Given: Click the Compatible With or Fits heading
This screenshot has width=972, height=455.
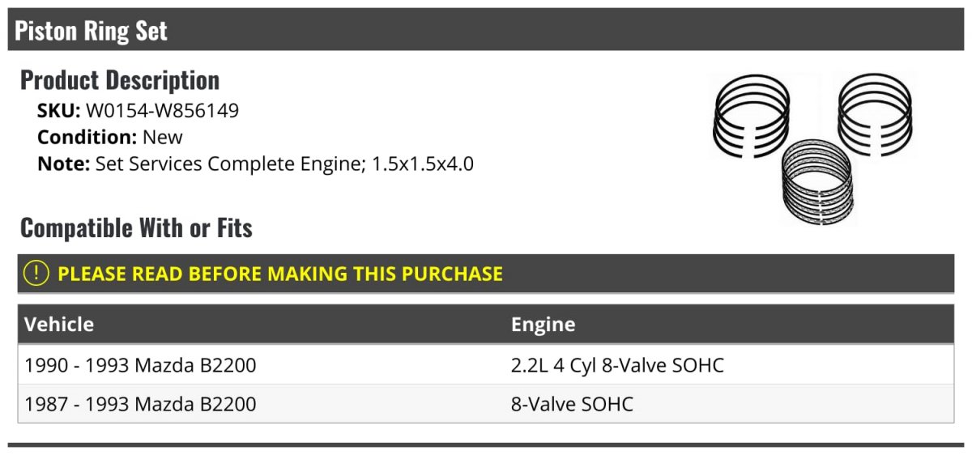Looking at the screenshot, I should click(x=136, y=227).
